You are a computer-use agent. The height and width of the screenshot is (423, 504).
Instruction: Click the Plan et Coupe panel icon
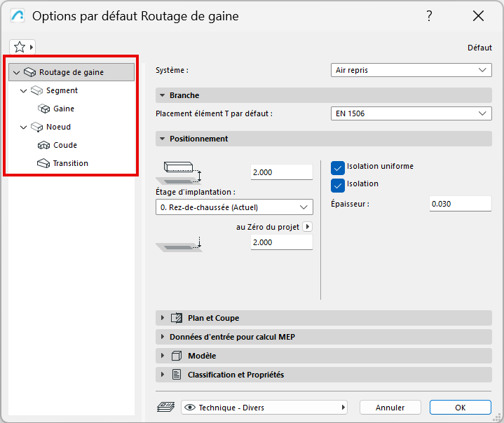click(177, 318)
